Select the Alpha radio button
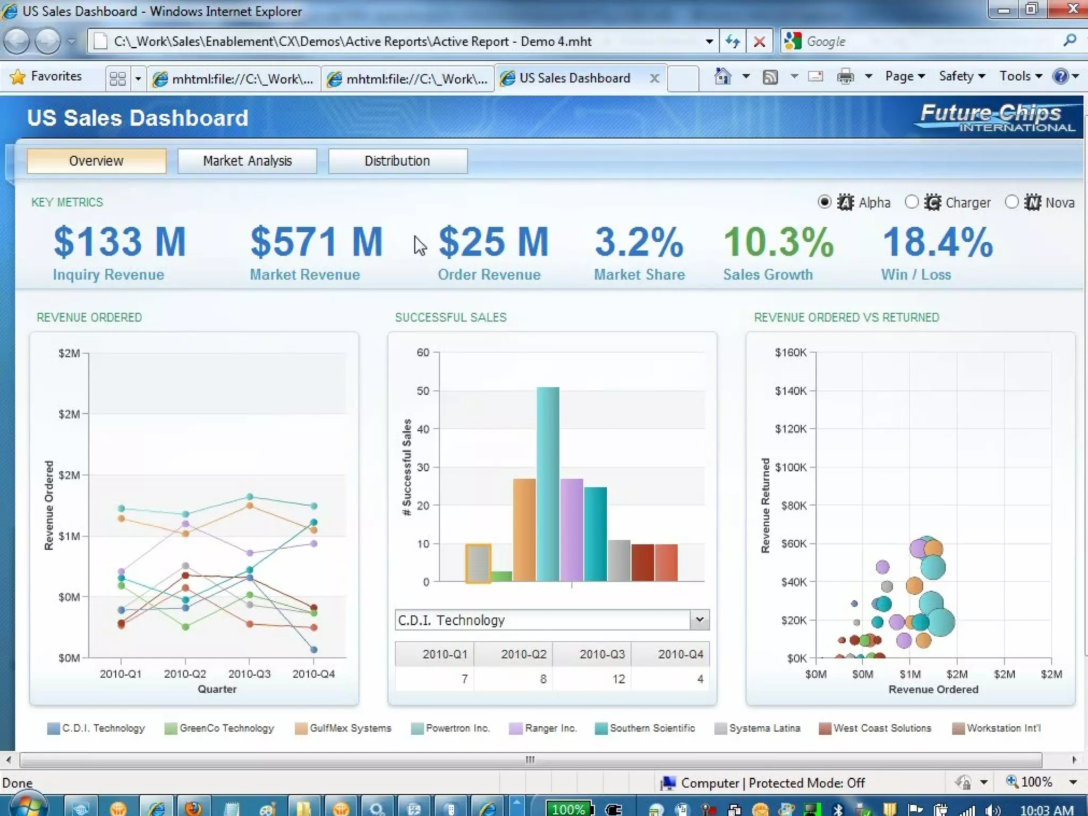 (824, 202)
